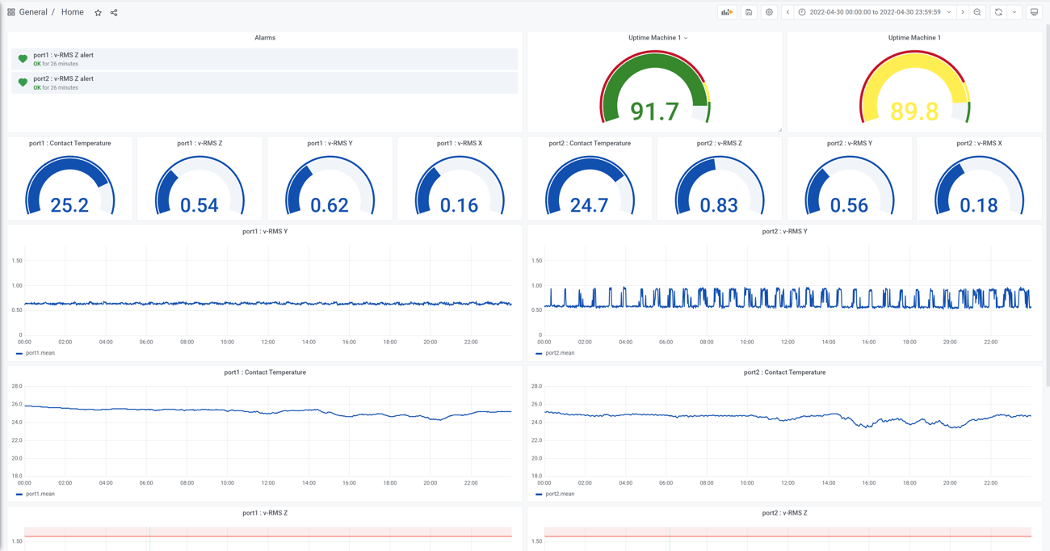Click the port1 v-RMS Z gauge value 0.54
The height and width of the screenshot is (551, 1050).
(x=199, y=205)
